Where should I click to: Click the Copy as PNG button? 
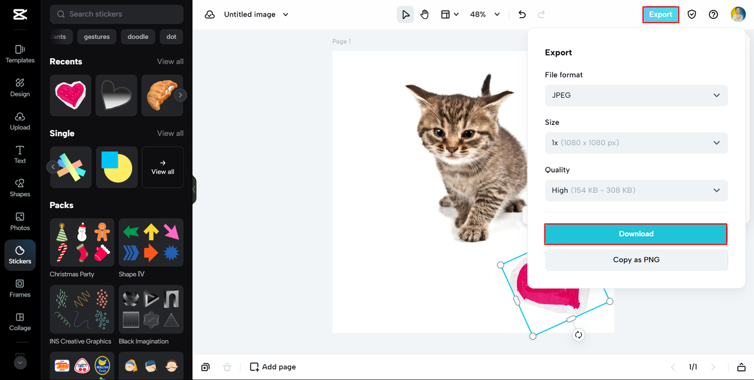tap(636, 260)
